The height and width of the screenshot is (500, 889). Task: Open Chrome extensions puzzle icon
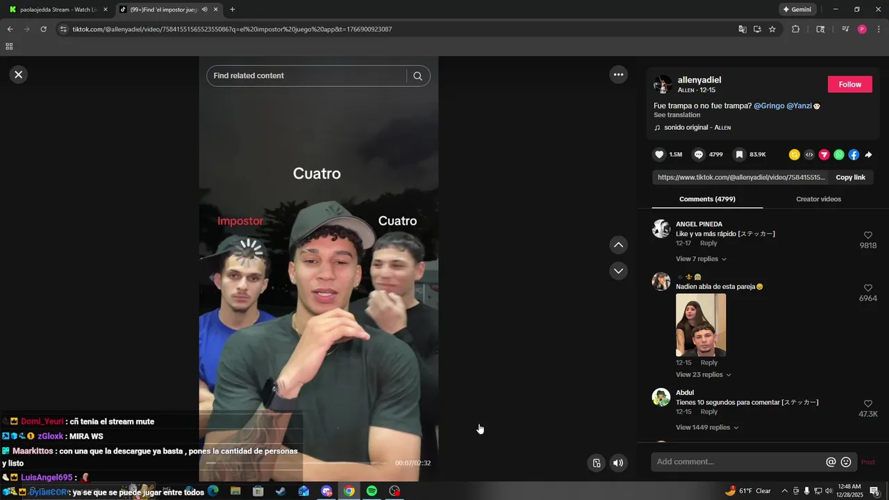coord(795,29)
